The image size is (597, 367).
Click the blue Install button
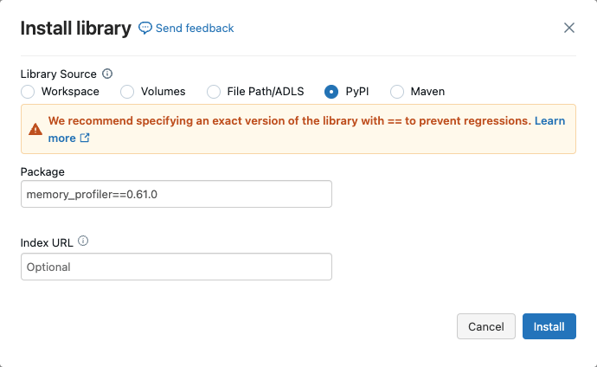(549, 326)
